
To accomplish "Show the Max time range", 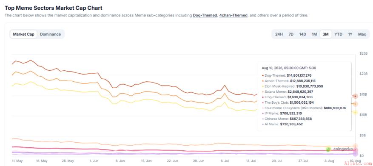I will [x=362, y=34].
